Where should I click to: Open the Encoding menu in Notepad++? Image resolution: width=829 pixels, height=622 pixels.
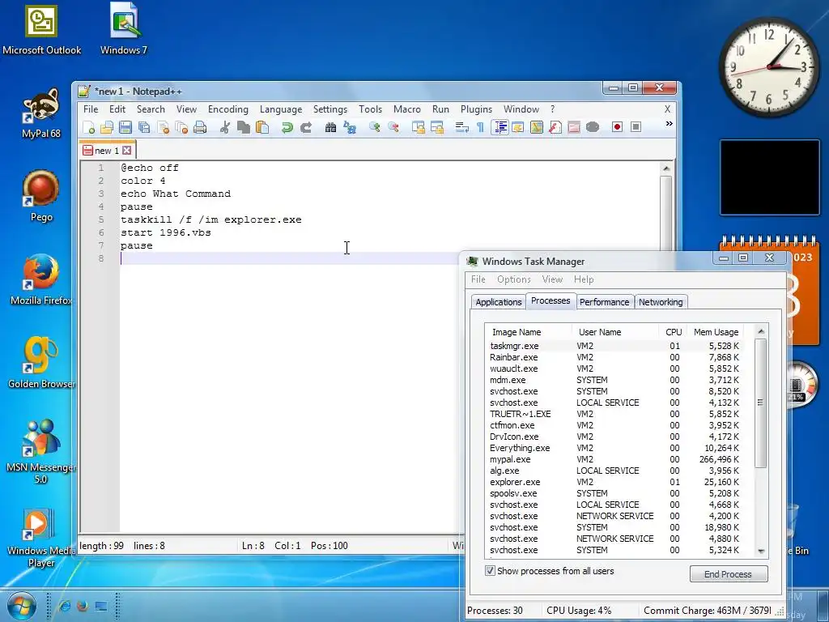(227, 109)
